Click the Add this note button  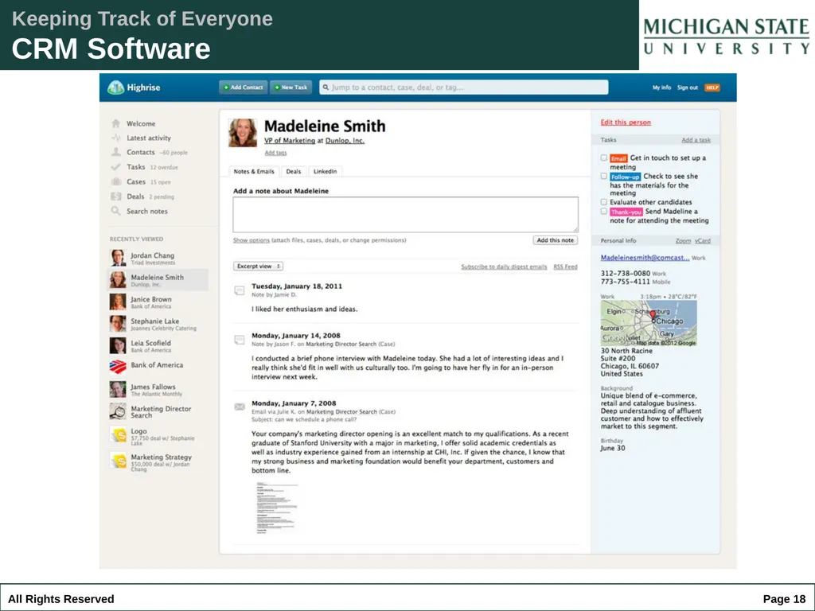pos(555,240)
